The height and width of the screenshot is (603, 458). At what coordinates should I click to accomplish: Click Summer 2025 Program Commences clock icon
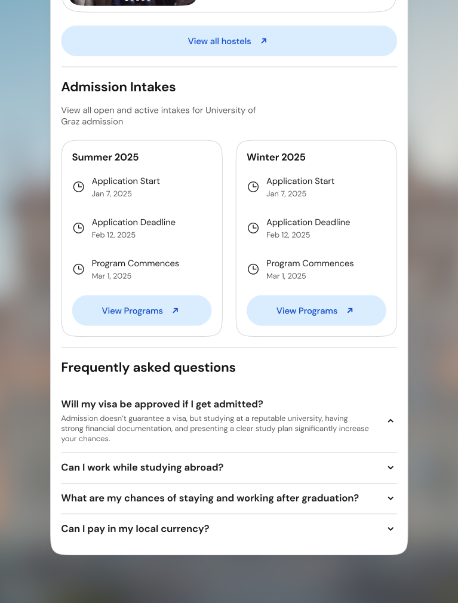78,269
